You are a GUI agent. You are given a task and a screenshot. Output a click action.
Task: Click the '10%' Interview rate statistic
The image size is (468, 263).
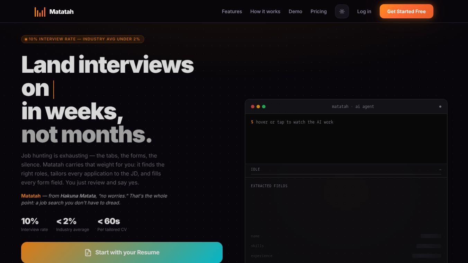tap(30, 221)
